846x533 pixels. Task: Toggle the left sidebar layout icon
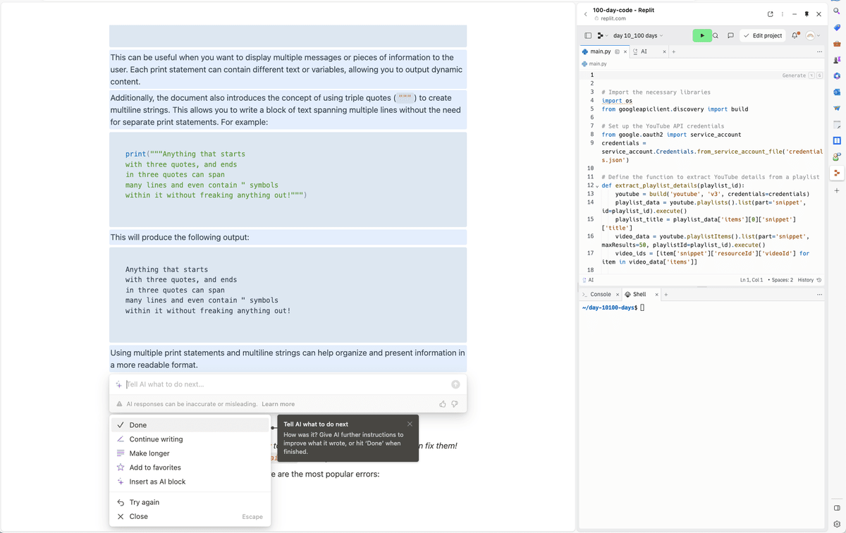(587, 35)
